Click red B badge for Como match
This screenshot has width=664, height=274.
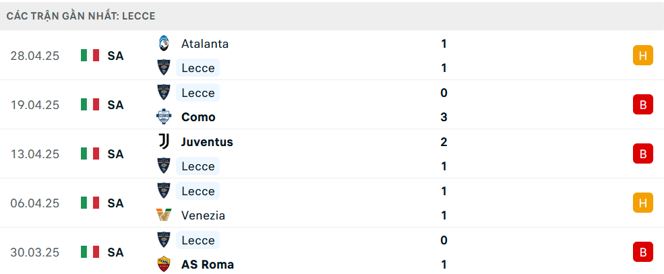(643, 104)
